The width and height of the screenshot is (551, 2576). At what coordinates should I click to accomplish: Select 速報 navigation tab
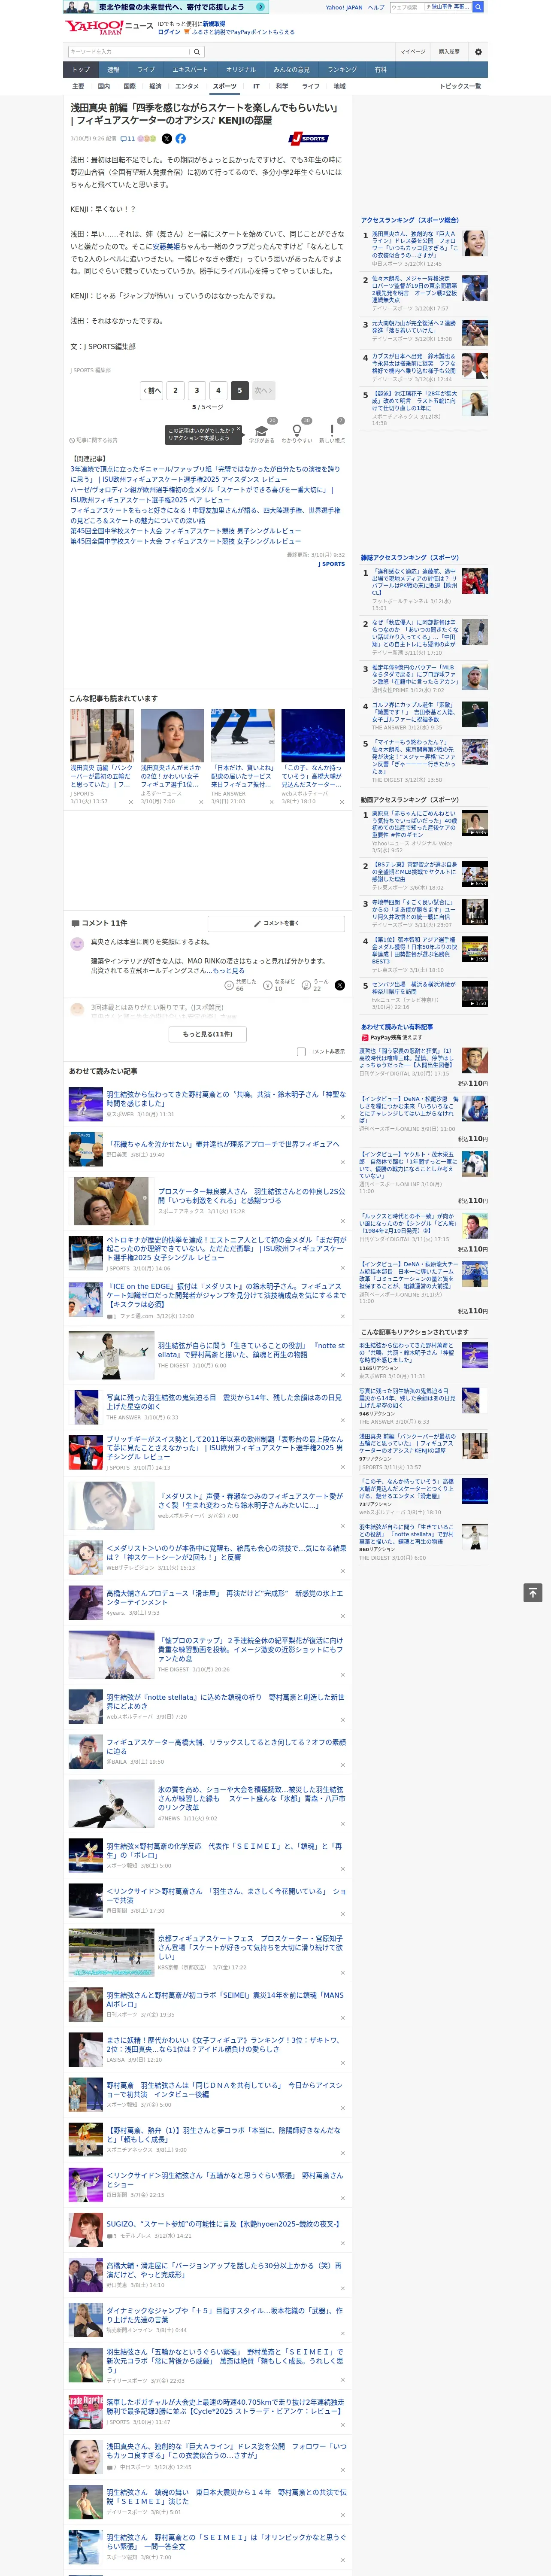(x=113, y=70)
